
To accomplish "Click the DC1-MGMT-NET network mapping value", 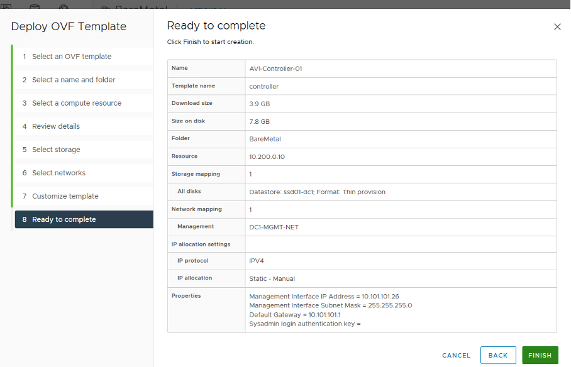I will pos(274,227).
